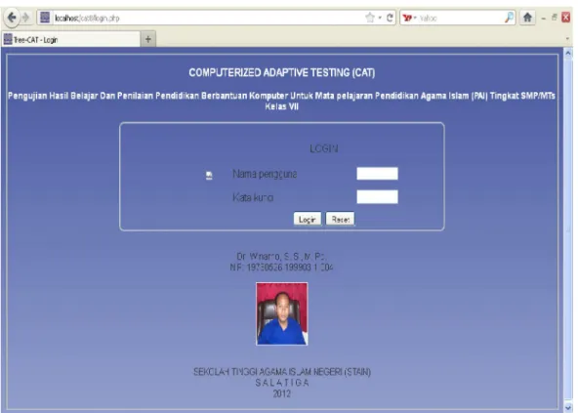The image size is (578, 413).
Task: Open a new tab with plus button
Action: pyautogui.click(x=148, y=39)
